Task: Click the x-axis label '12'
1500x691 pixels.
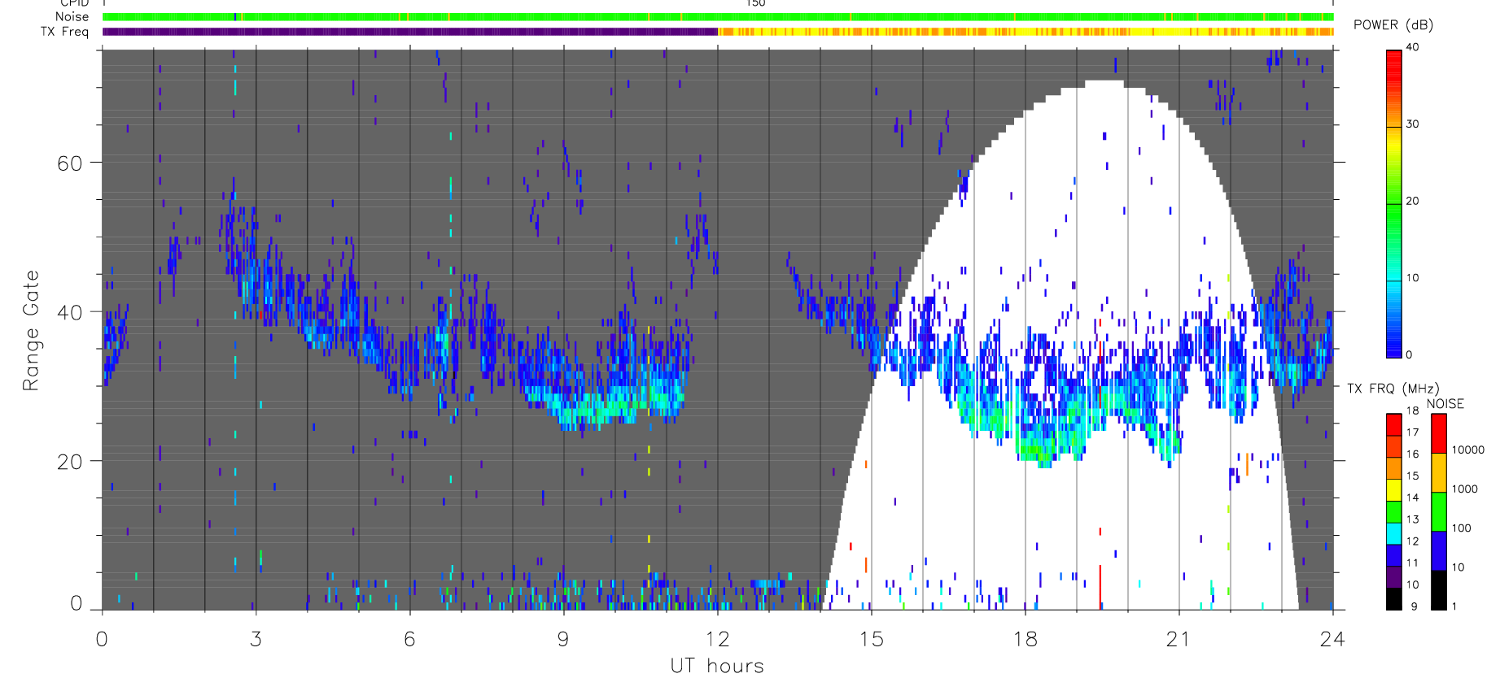Action: tap(717, 640)
